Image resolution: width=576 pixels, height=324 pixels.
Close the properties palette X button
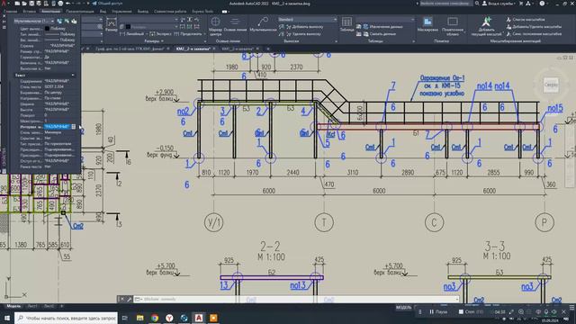click(4, 16)
